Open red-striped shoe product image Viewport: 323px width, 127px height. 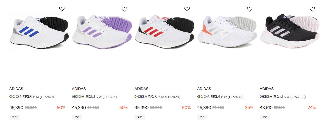pyautogui.click(x=164, y=32)
